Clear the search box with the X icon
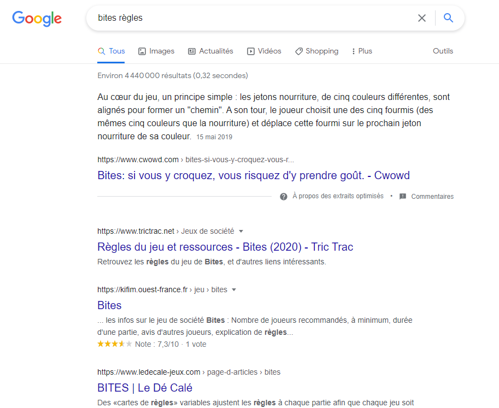This screenshot has height=408, width=499. click(422, 18)
